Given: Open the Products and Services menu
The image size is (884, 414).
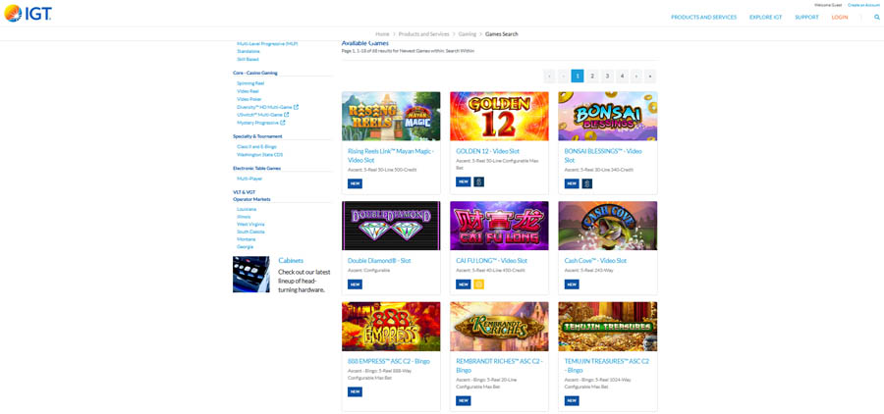Looking at the screenshot, I should click(703, 18).
